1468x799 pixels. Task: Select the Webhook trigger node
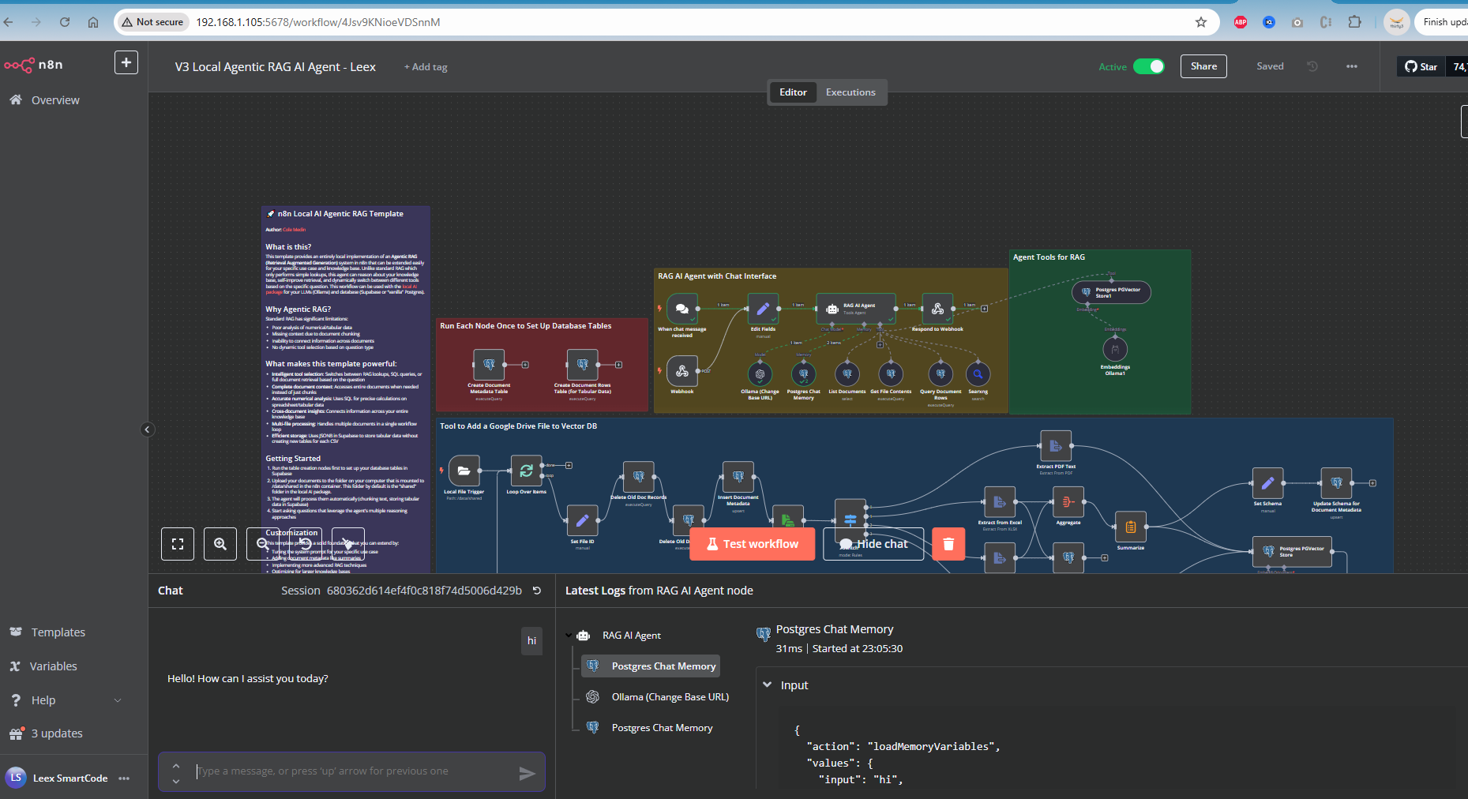[x=682, y=371]
